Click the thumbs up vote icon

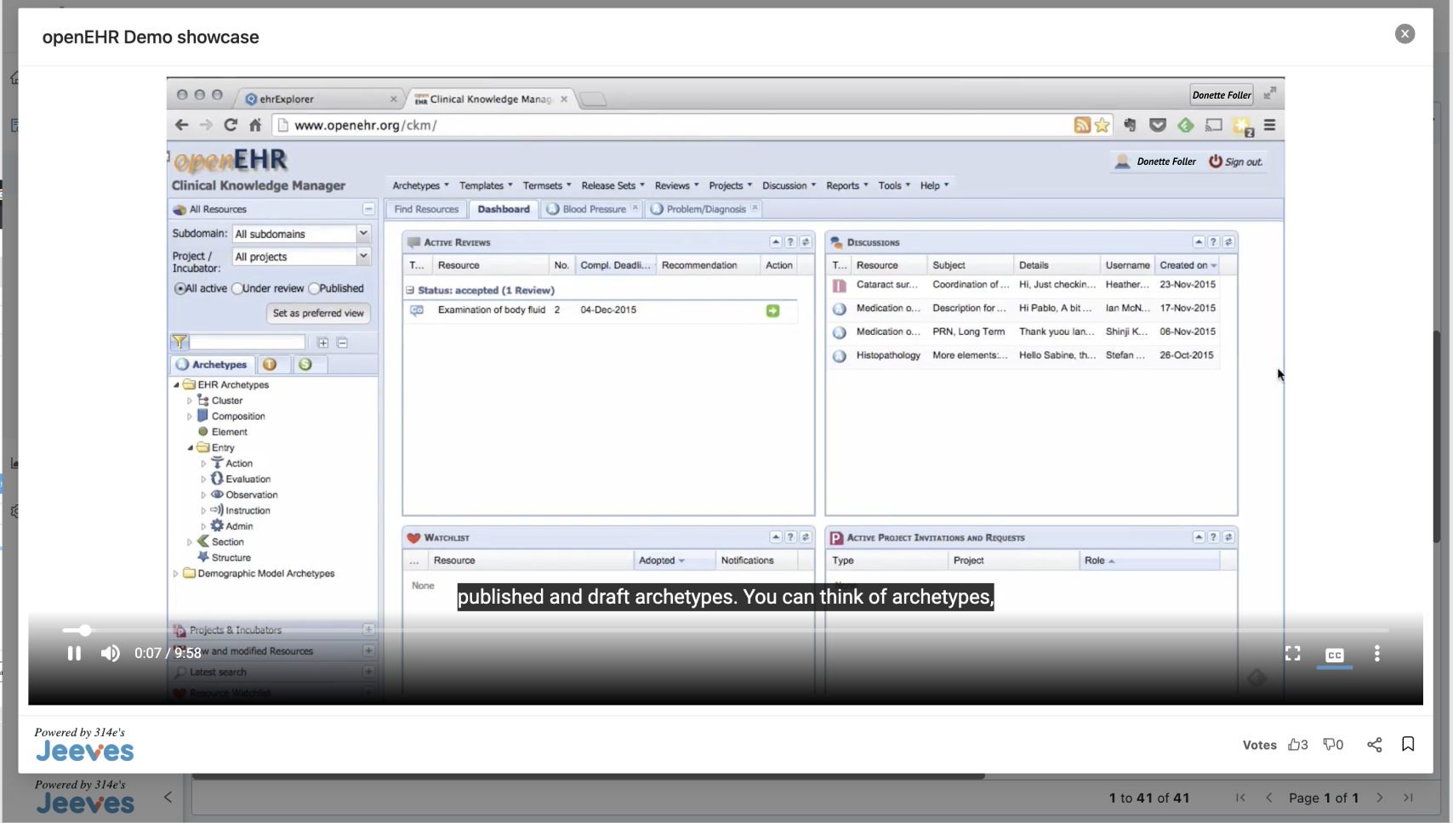(x=1296, y=744)
